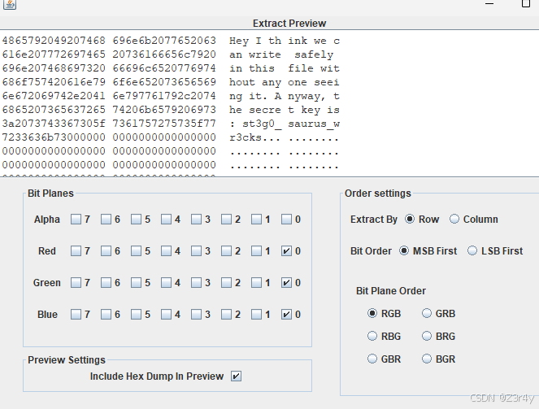The height and width of the screenshot is (409, 539).
Task: Uncheck the Blue bit plane 0 box
Action: click(286, 314)
